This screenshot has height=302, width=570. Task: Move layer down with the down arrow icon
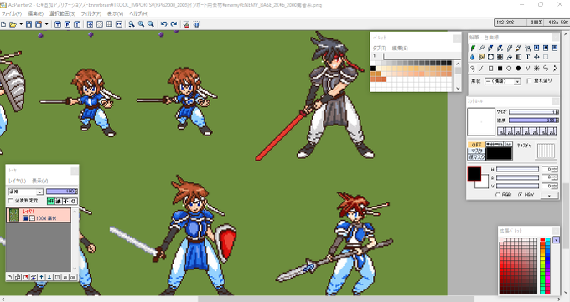pyautogui.click(x=49, y=277)
